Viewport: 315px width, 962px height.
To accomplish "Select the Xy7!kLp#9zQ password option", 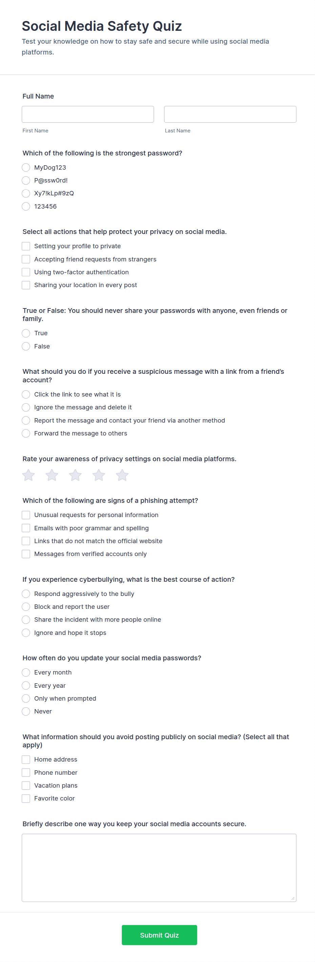I will click(x=26, y=193).
